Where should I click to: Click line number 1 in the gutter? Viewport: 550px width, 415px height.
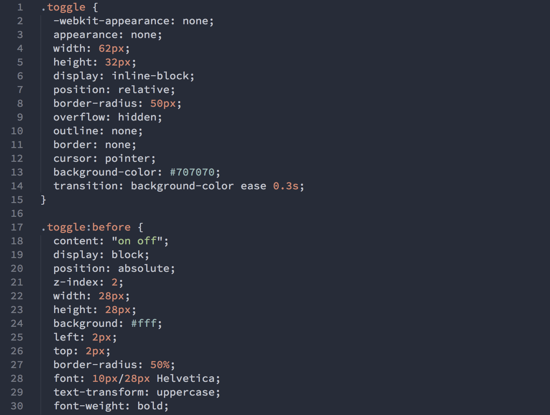coord(20,7)
